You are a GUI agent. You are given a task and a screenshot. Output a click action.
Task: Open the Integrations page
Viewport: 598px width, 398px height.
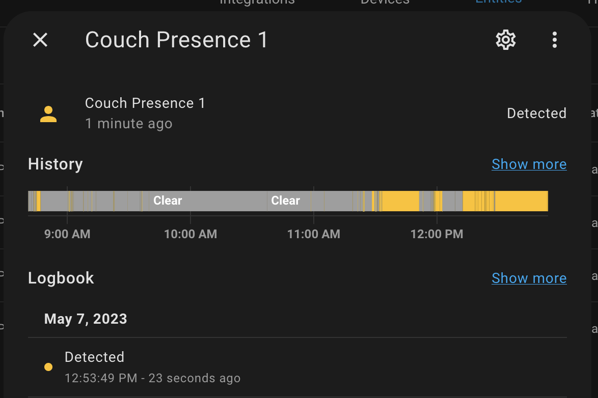click(x=257, y=3)
